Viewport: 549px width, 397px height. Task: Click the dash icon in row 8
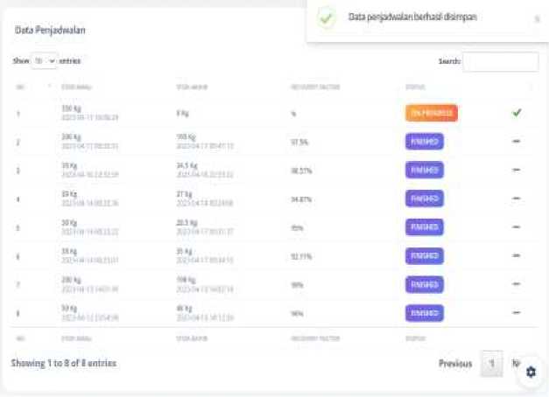click(517, 312)
